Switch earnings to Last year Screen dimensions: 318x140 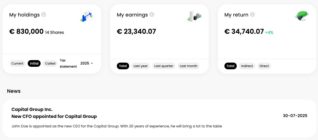point(141,66)
